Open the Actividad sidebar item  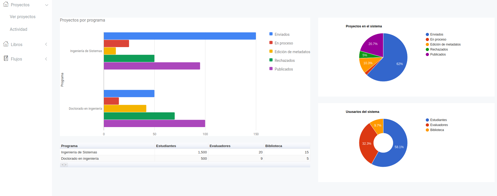[x=18, y=29]
